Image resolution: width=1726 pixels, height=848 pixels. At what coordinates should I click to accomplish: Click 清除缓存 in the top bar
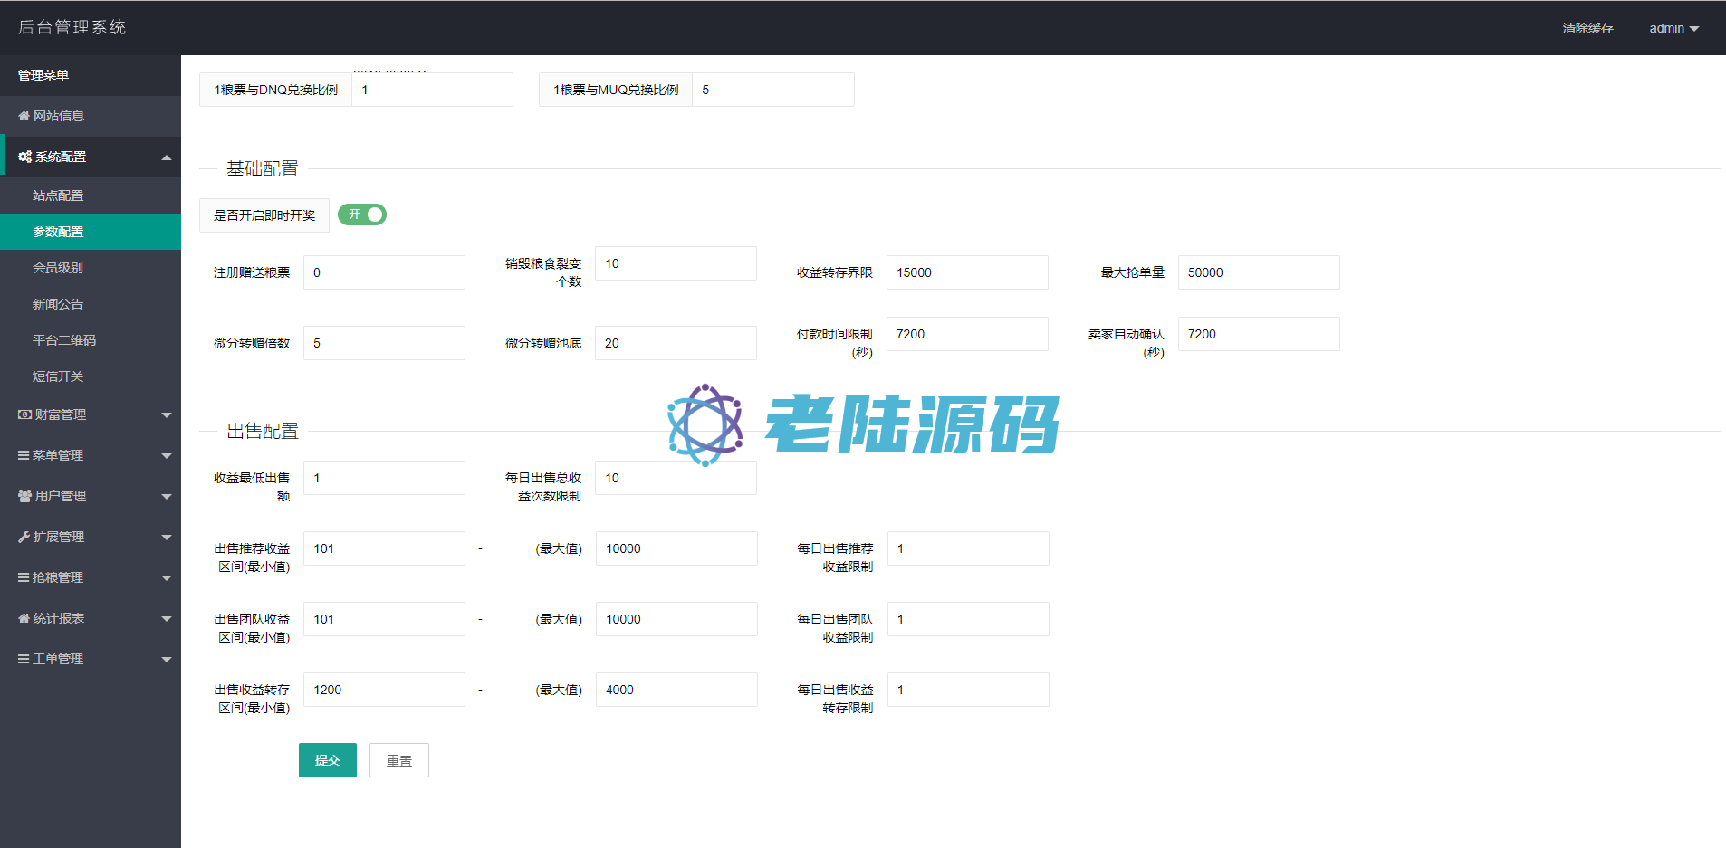pyautogui.click(x=1587, y=28)
